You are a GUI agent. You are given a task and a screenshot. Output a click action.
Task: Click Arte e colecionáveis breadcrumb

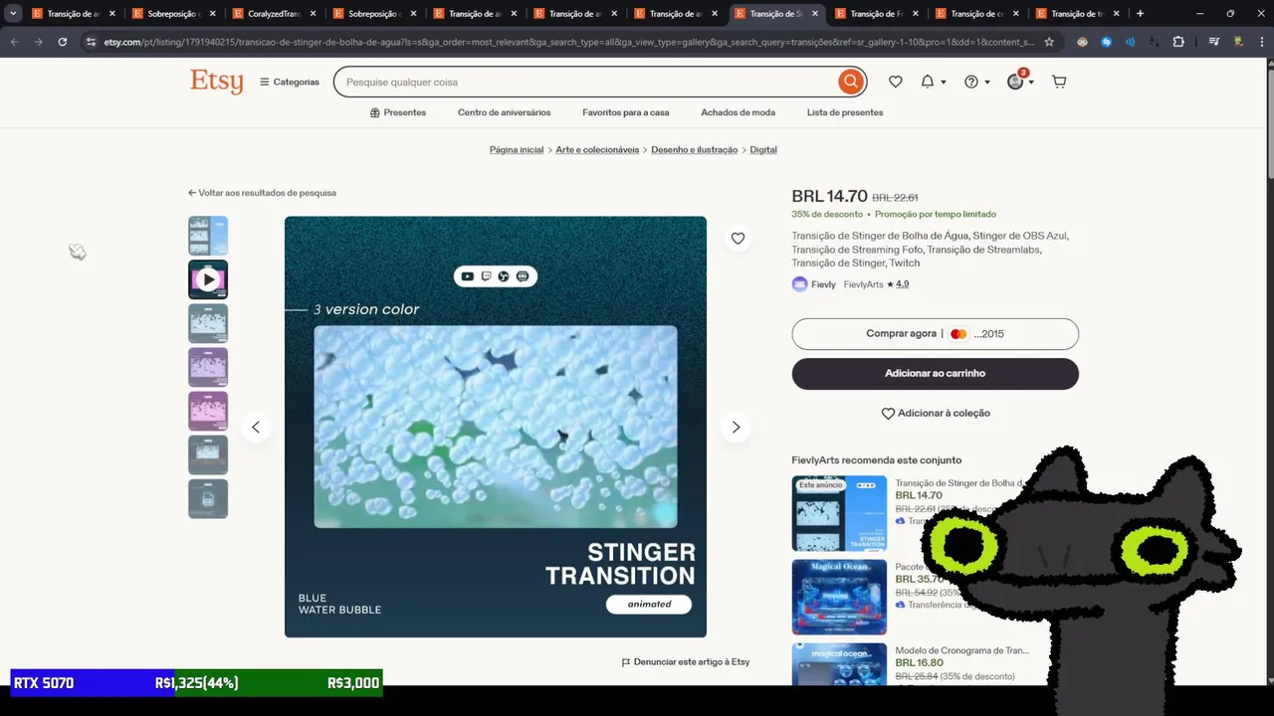[597, 149]
